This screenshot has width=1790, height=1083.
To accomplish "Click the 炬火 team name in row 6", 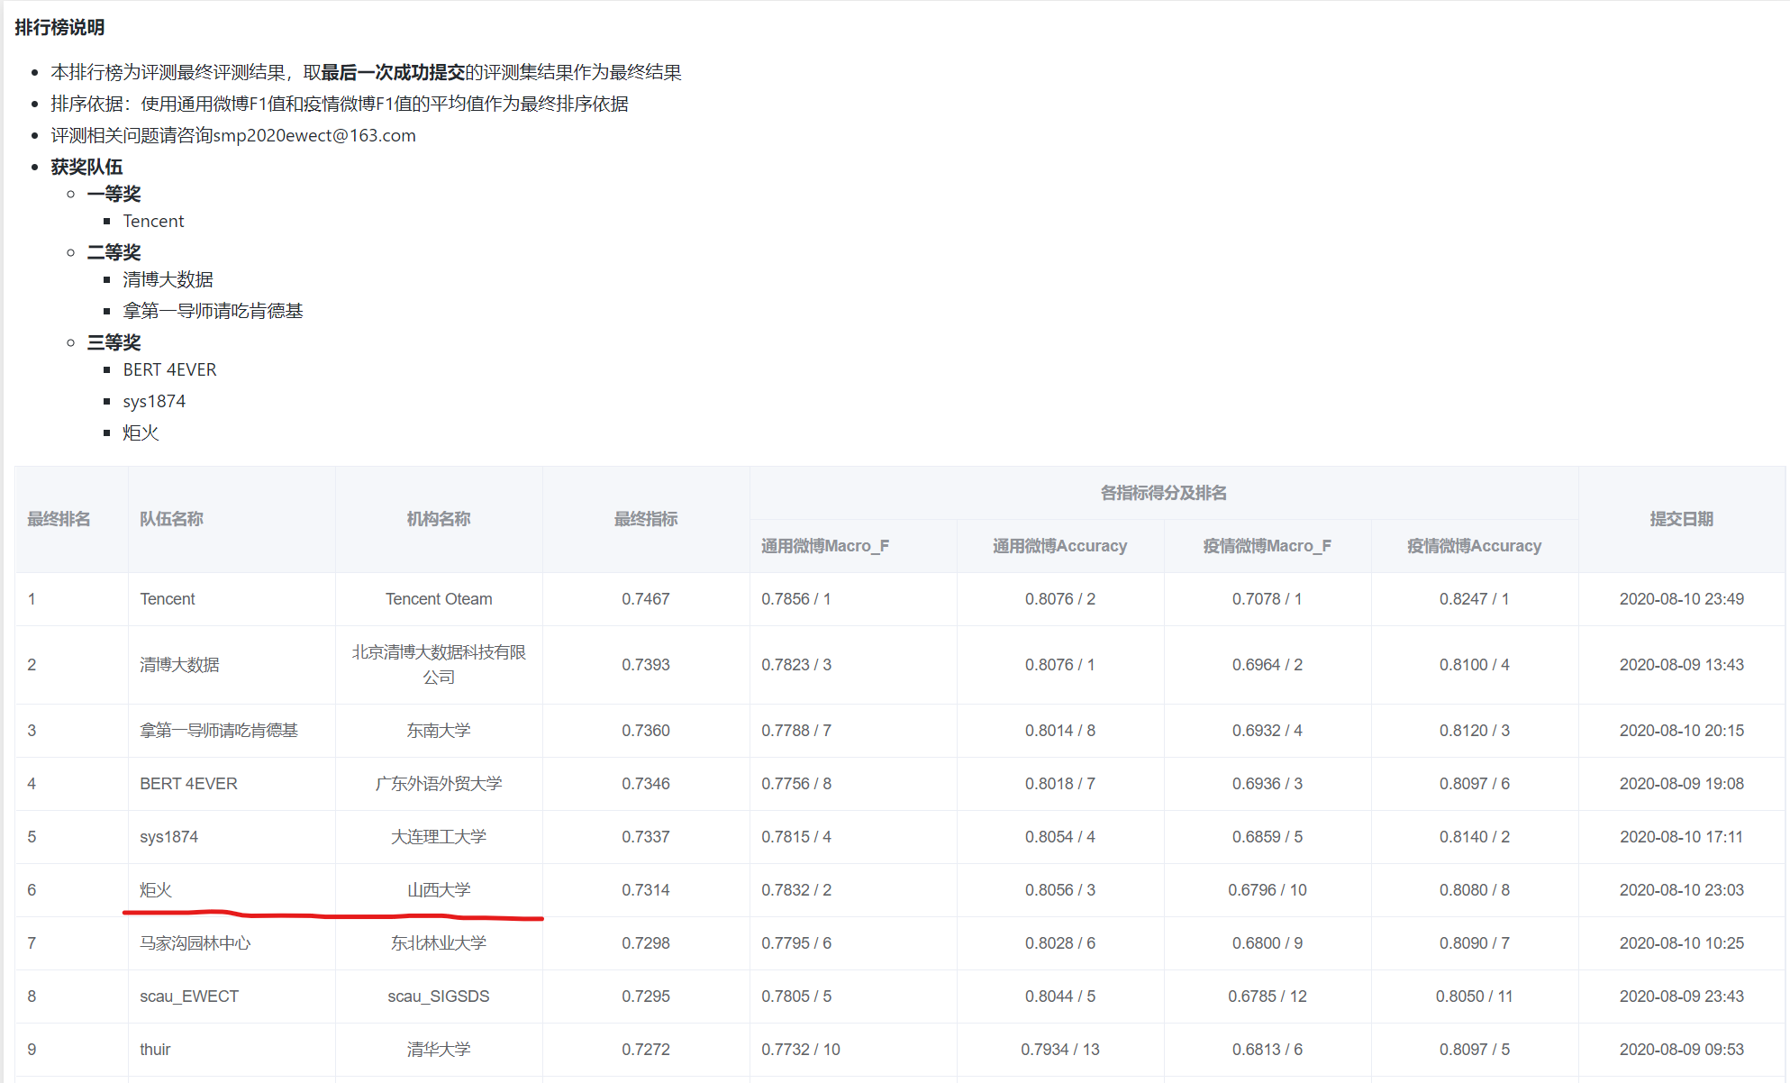I will [156, 890].
